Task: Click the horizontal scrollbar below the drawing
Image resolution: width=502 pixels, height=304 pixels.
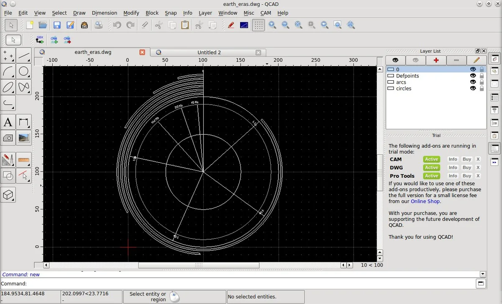Action: pyautogui.click(x=199, y=265)
